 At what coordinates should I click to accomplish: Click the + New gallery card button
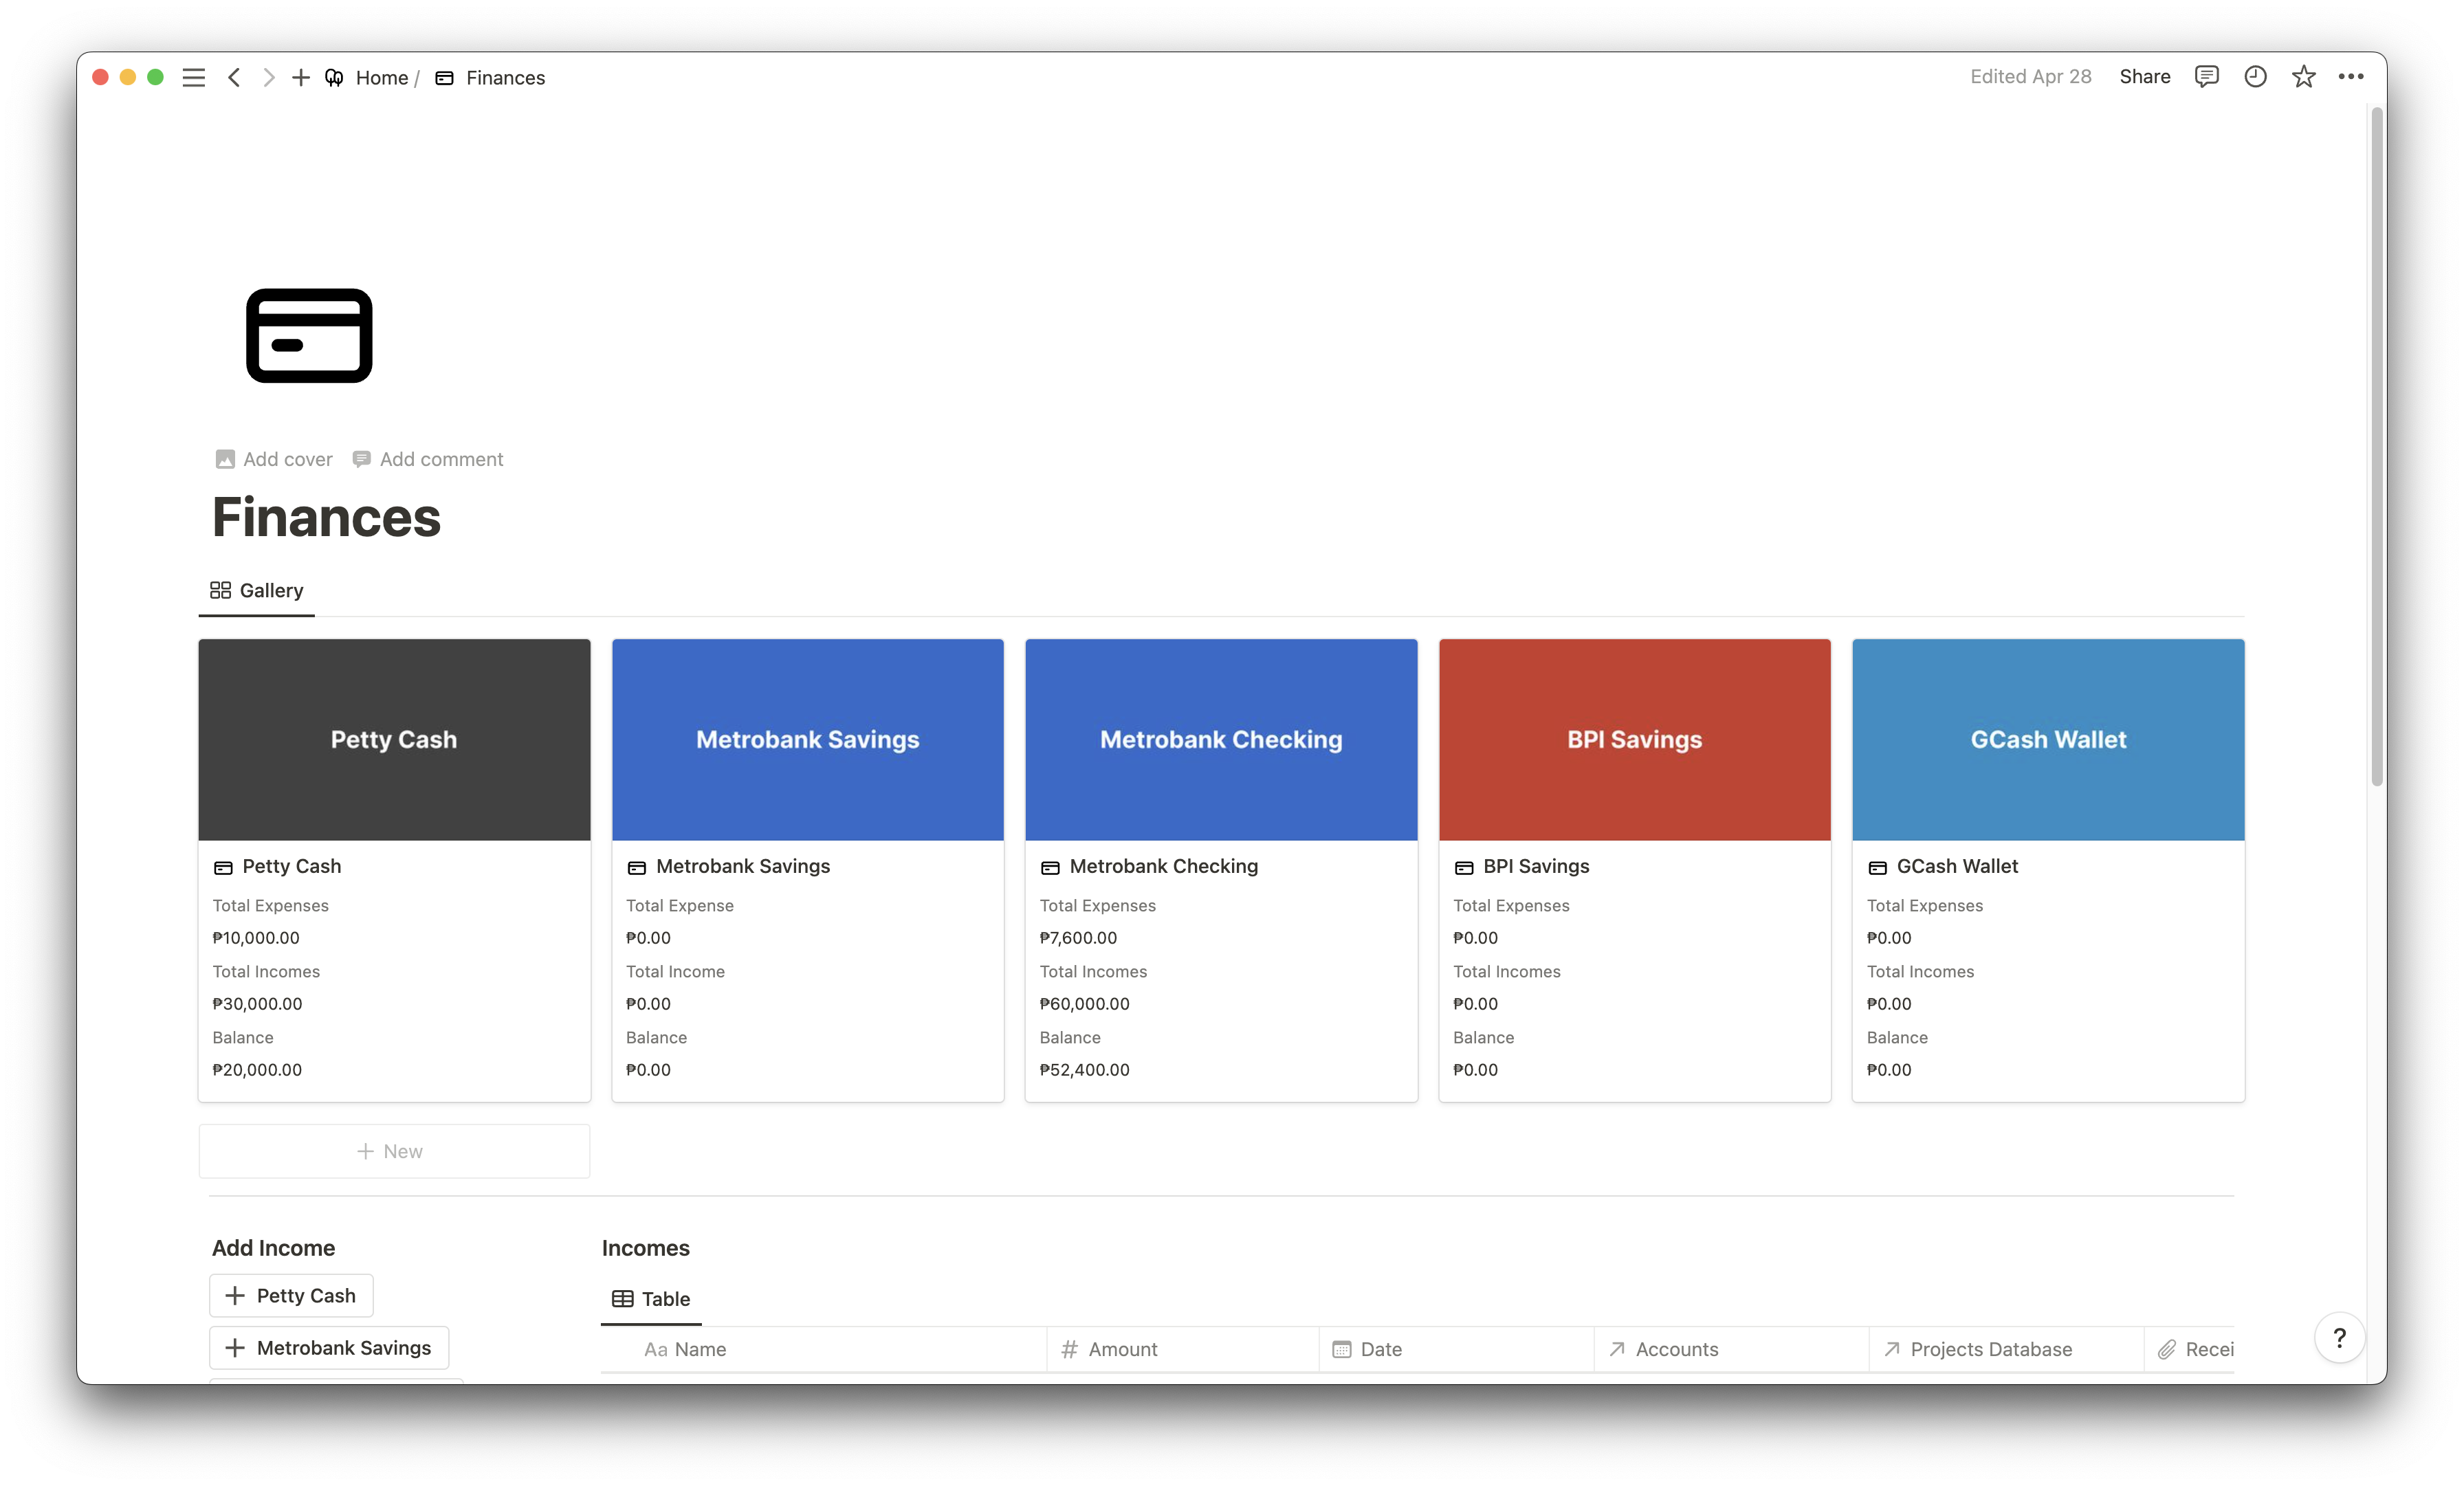click(x=394, y=1151)
